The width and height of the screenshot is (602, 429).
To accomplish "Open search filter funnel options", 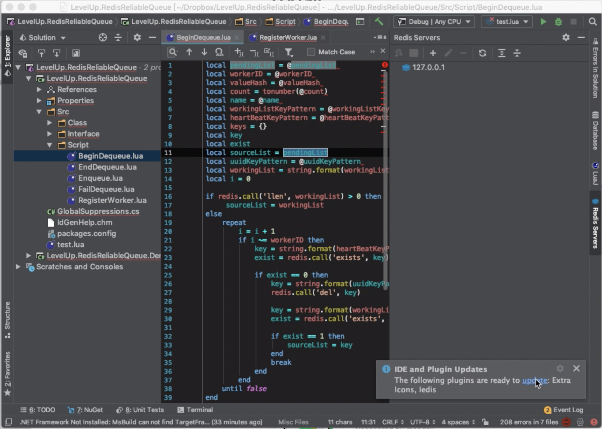I will [289, 52].
